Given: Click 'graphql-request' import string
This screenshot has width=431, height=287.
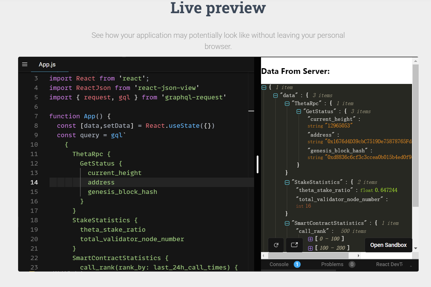Looking at the screenshot, I should click(194, 97).
